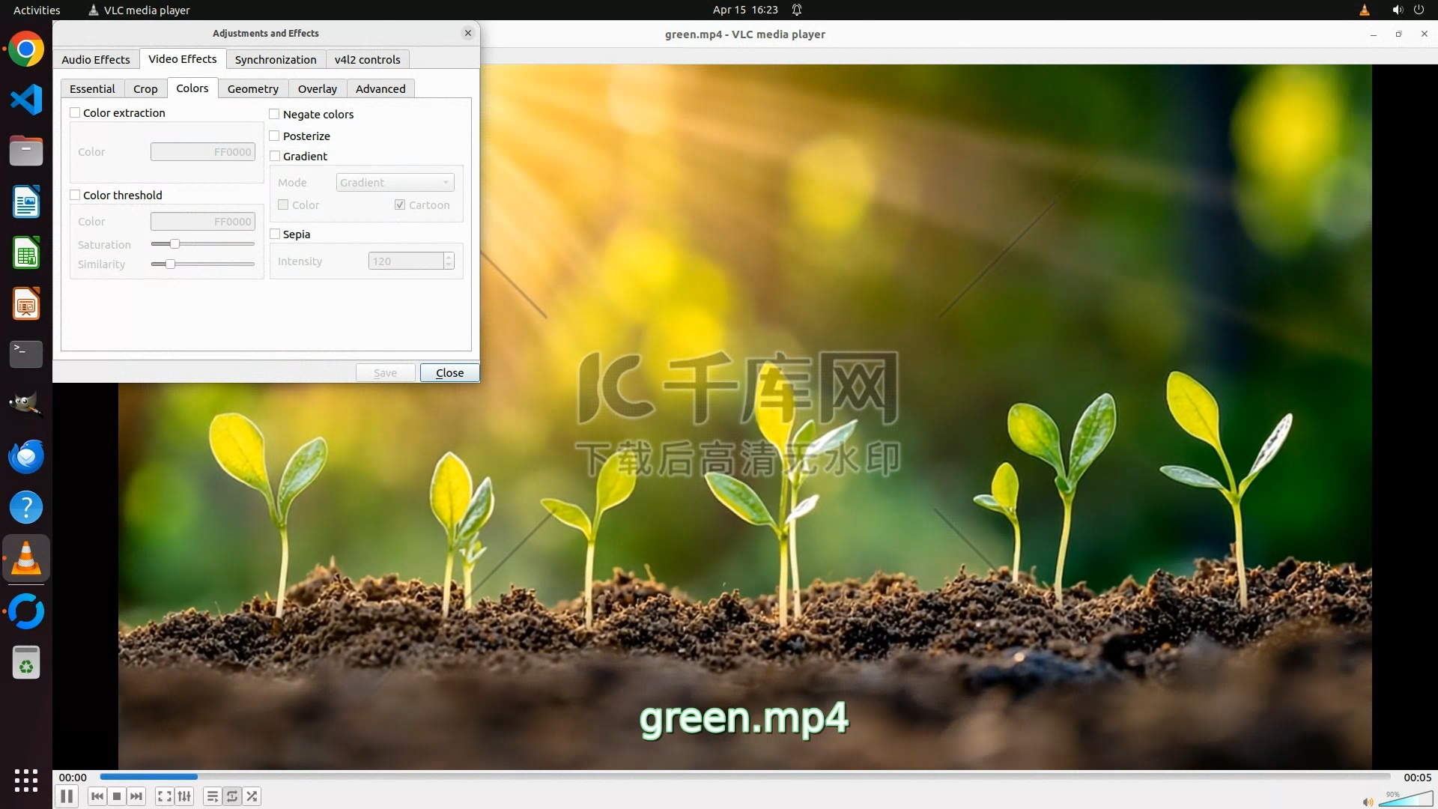Screen dimensions: 1438x809
Task: Switch to the Geometry tab
Action: [x=252, y=89]
